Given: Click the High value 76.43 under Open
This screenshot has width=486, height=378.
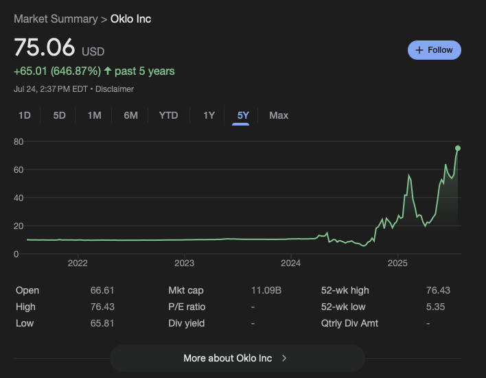Looking at the screenshot, I should click(x=102, y=307).
